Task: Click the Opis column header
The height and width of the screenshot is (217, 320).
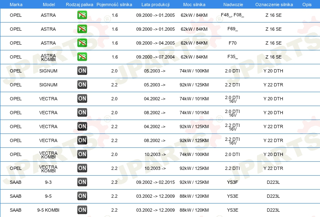Action: click(x=307, y=5)
